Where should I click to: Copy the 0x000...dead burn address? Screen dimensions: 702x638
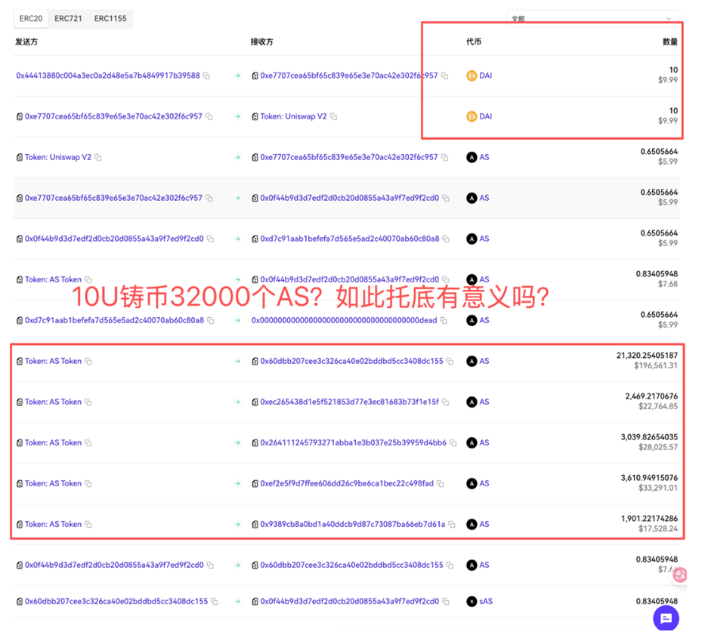[444, 321]
